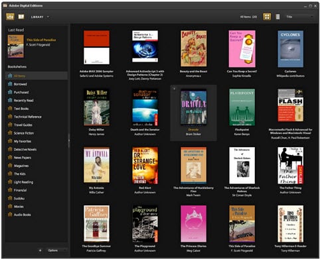Select All Items bookshelf
The height and width of the screenshot is (259, 320).
click(x=37, y=76)
